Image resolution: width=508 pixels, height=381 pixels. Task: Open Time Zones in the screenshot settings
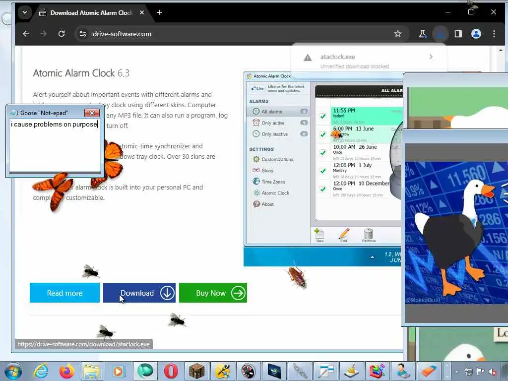pyautogui.click(x=269, y=182)
